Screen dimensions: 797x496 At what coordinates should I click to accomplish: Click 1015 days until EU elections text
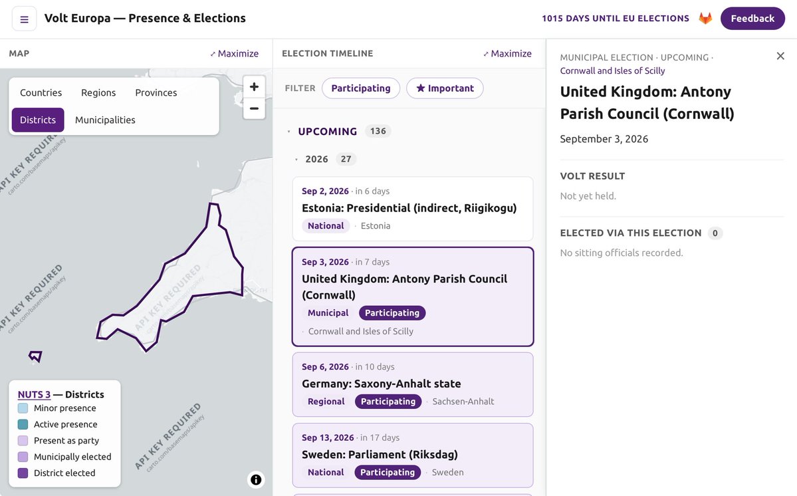tap(615, 19)
